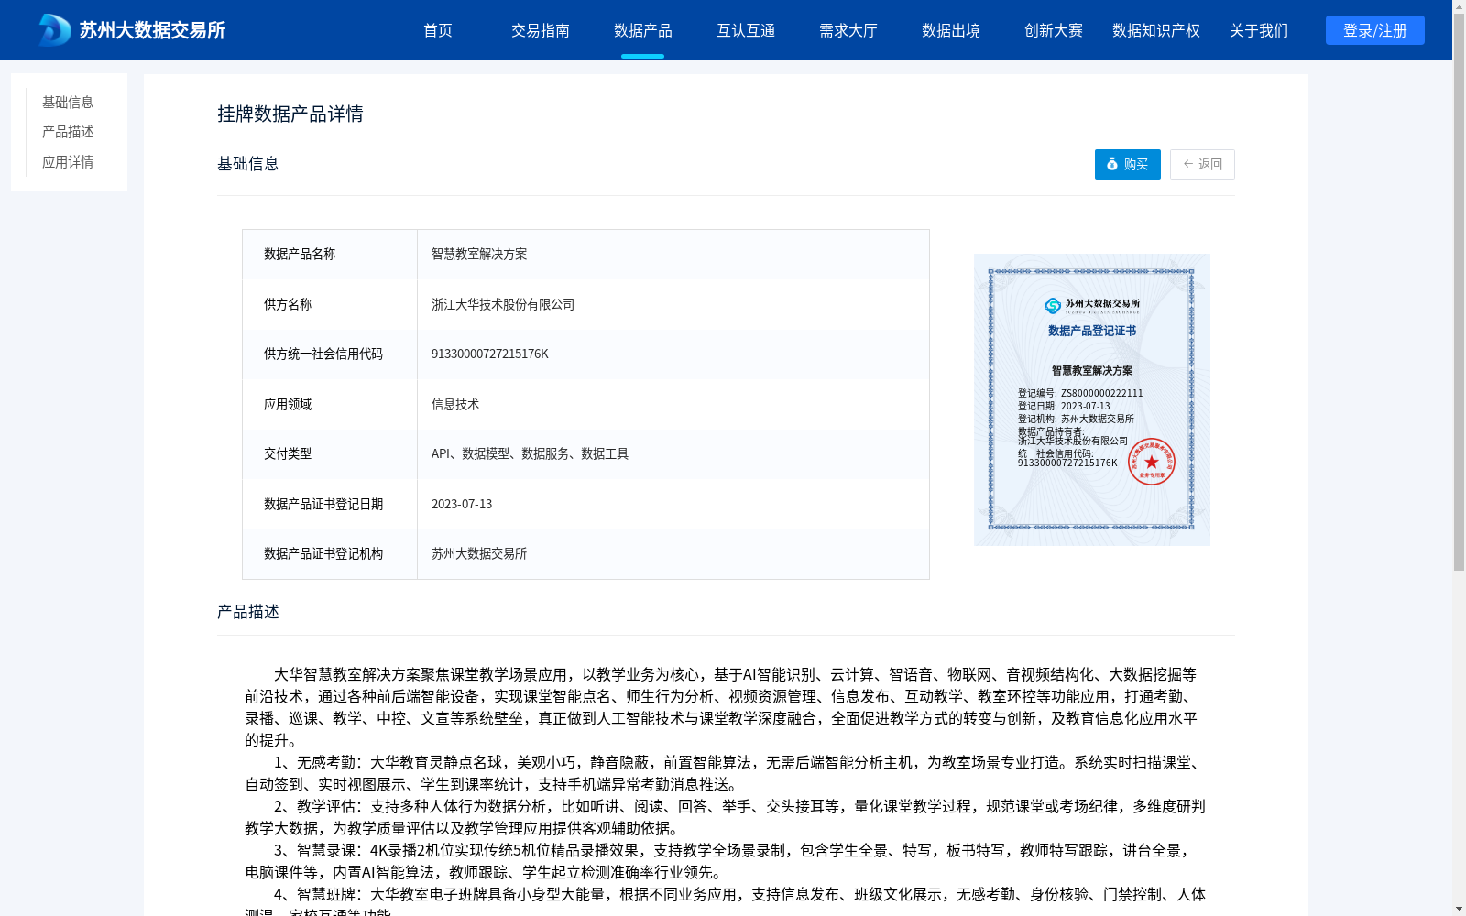Viewport: 1466px width, 916px height.
Task: Click the 信息技术 application field value
Action: 455,404
